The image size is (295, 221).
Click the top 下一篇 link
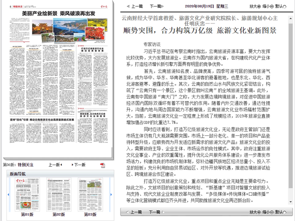coord(155,6)
